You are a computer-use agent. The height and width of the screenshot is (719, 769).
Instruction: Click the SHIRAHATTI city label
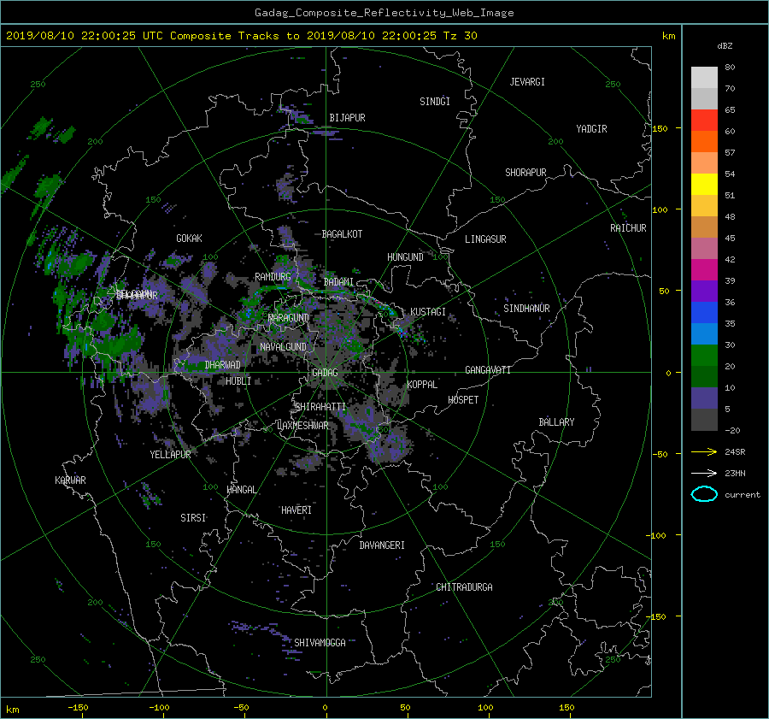click(x=320, y=407)
